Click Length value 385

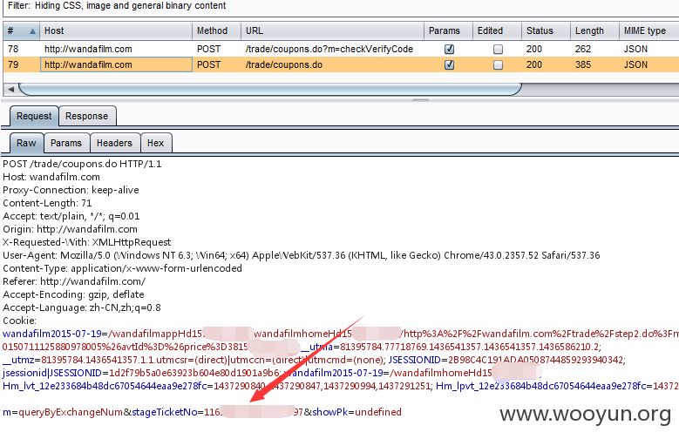click(x=583, y=65)
